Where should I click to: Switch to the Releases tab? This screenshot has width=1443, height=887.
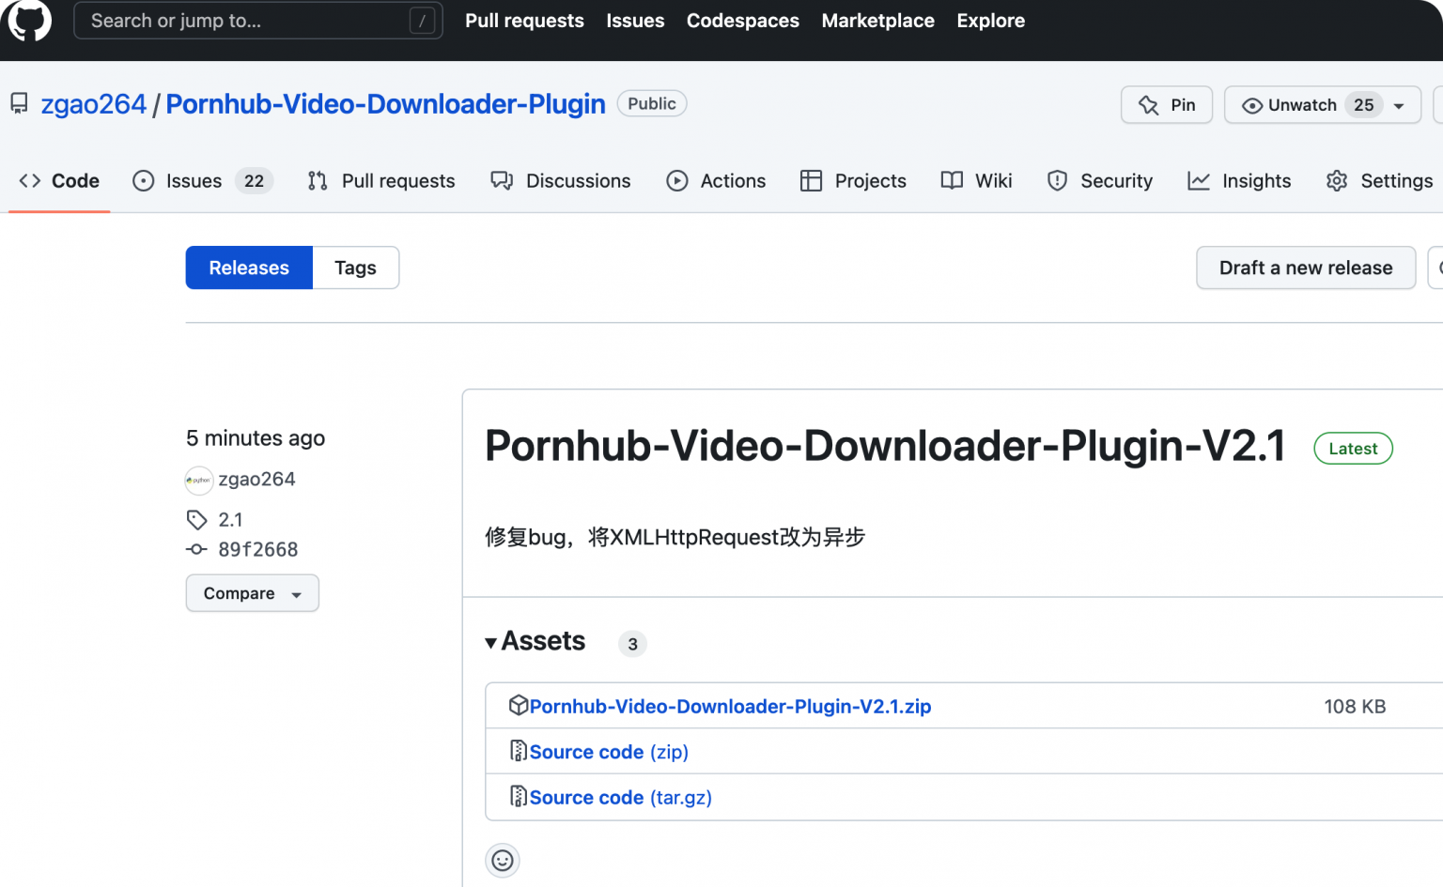[x=248, y=268]
